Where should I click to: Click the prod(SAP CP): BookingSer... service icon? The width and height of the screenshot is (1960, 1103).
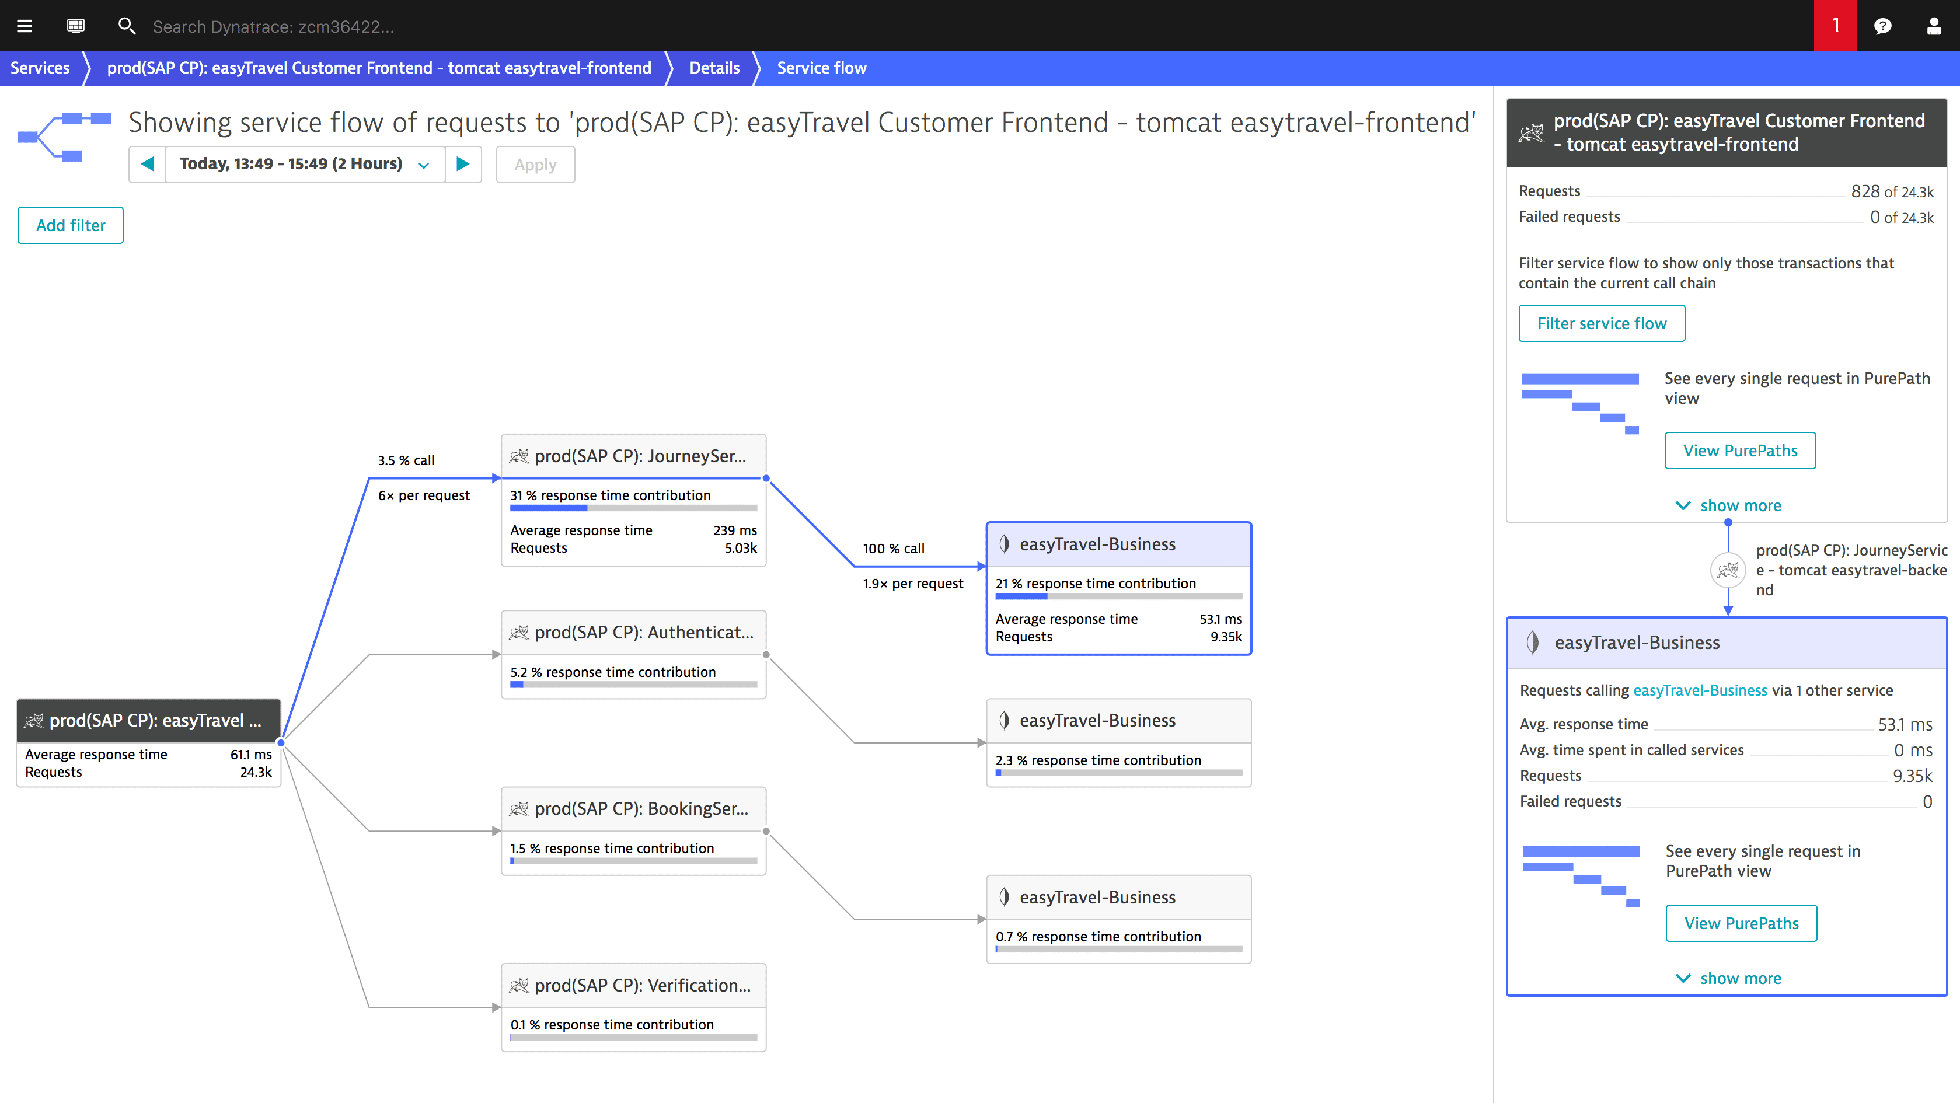518,808
